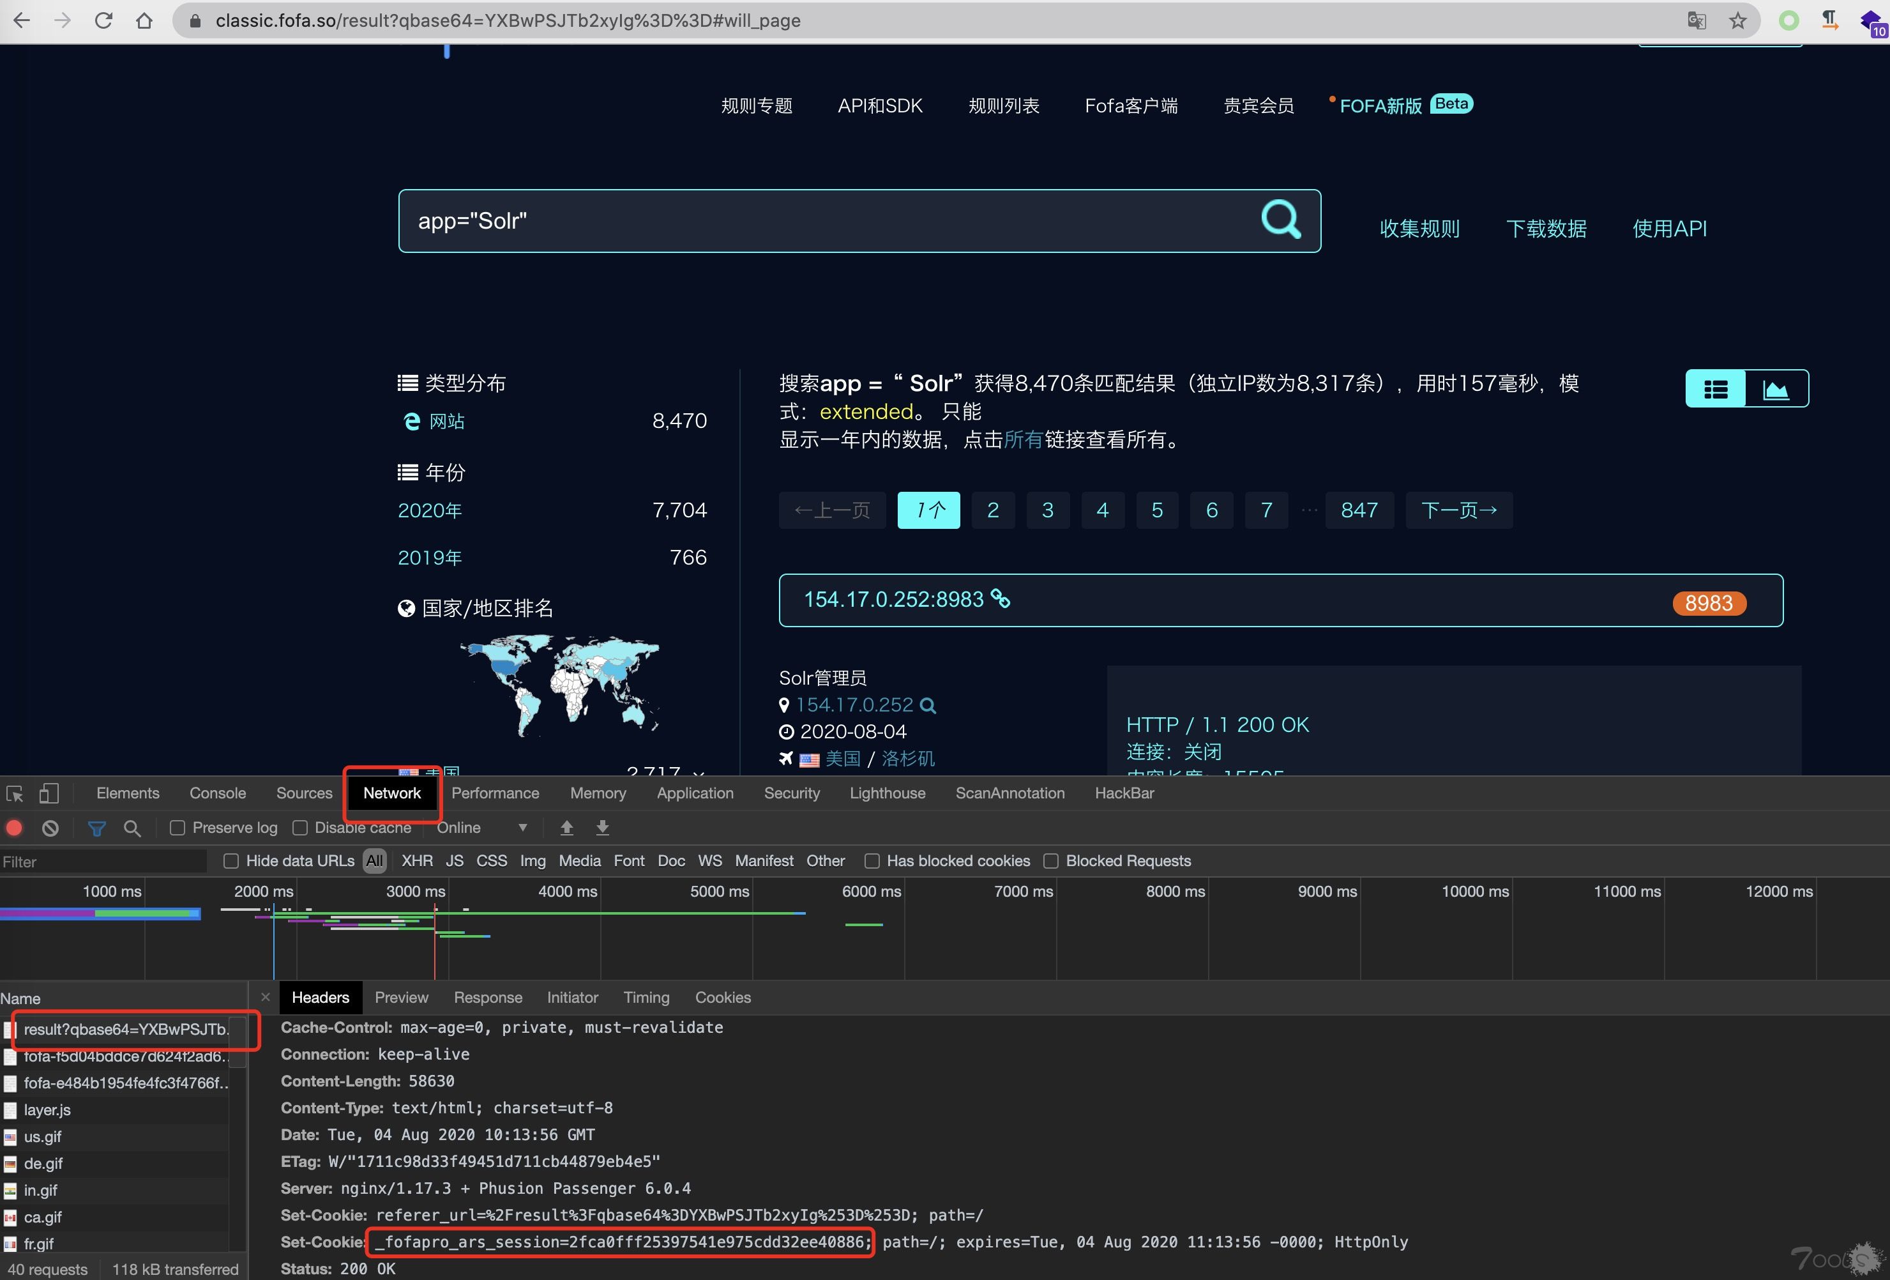Click the browser back arrow
Image resolution: width=1890 pixels, height=1280 pixels.
click(22, 20)
